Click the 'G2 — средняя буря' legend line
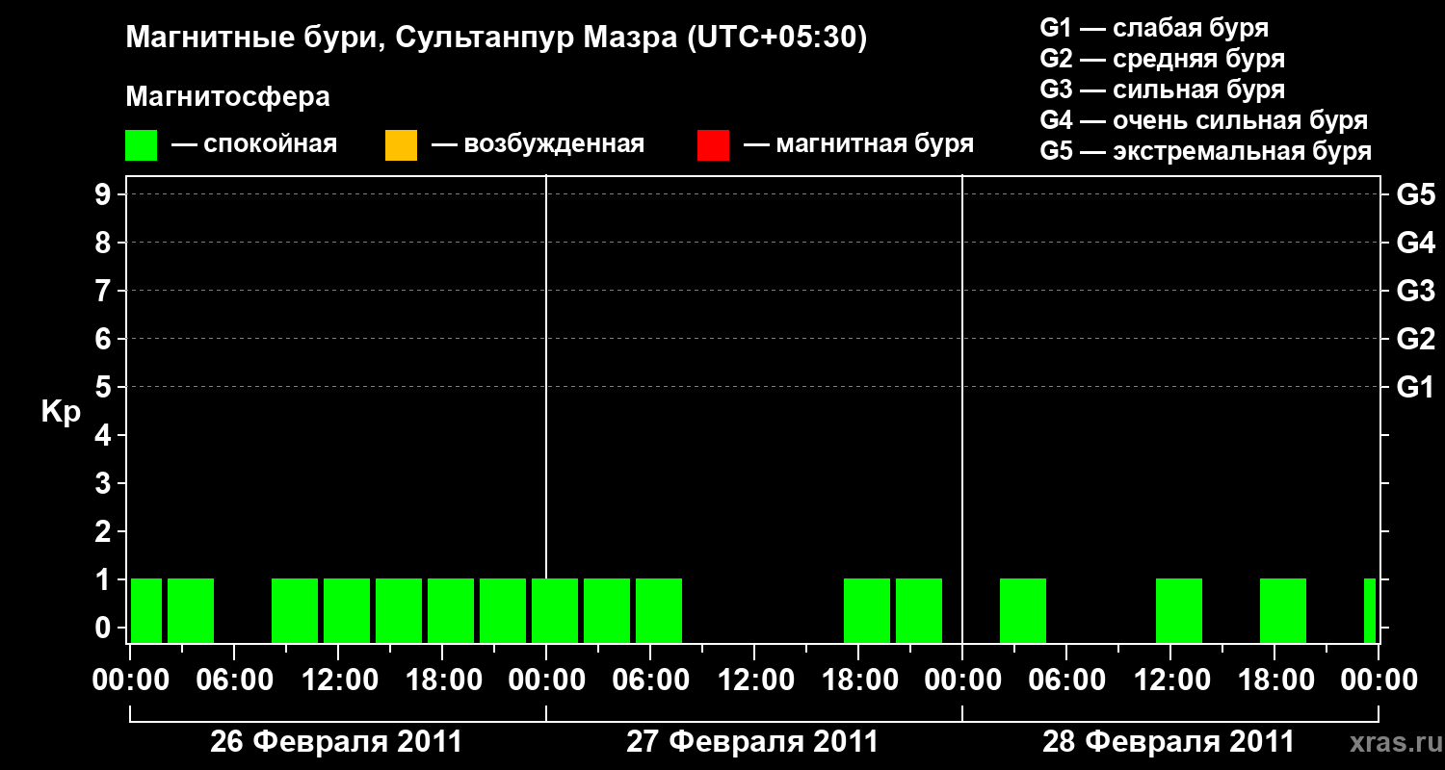Image resolution: width=1445 pixels, height=770 pixels. (x=1163, y=59)
